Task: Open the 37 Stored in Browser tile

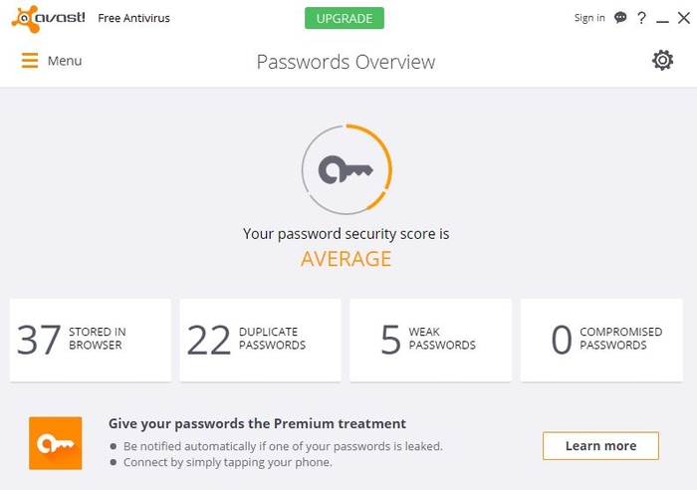Action: coord(91,340)
